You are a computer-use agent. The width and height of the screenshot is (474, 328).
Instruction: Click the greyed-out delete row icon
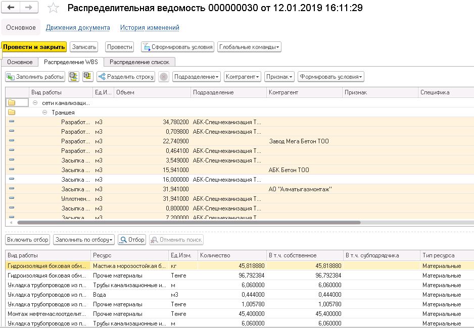click(x=164, y=77)
